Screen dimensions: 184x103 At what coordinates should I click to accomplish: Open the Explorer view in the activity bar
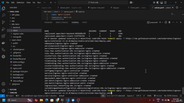[3, 8]
